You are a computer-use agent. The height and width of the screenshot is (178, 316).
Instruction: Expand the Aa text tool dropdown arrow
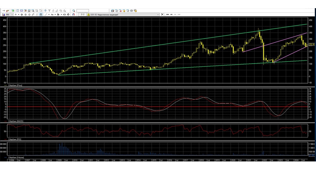click(x=55, y=15)
